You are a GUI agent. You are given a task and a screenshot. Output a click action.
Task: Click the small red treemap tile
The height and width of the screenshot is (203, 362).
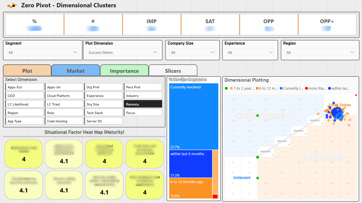pos(215,196)
